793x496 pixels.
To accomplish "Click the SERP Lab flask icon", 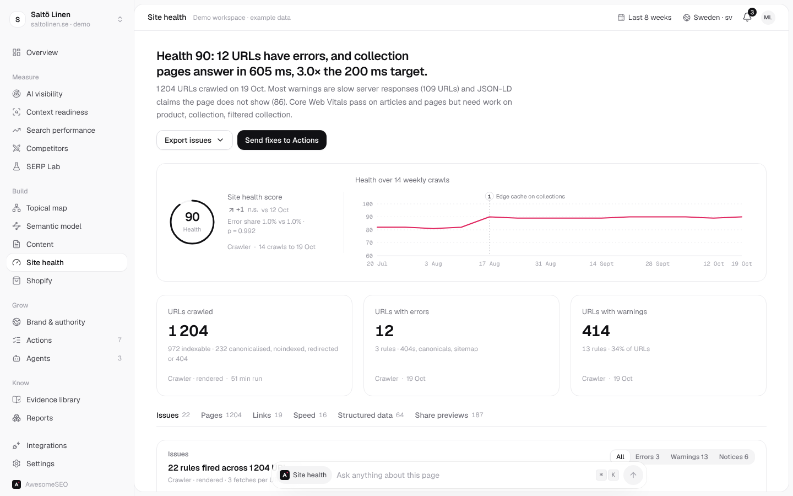I will (x=17, y=166).
